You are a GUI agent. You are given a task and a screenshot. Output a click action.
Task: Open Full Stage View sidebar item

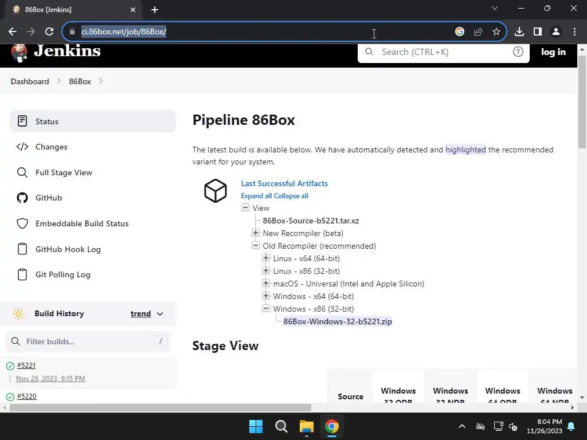(x=92, y=172)
